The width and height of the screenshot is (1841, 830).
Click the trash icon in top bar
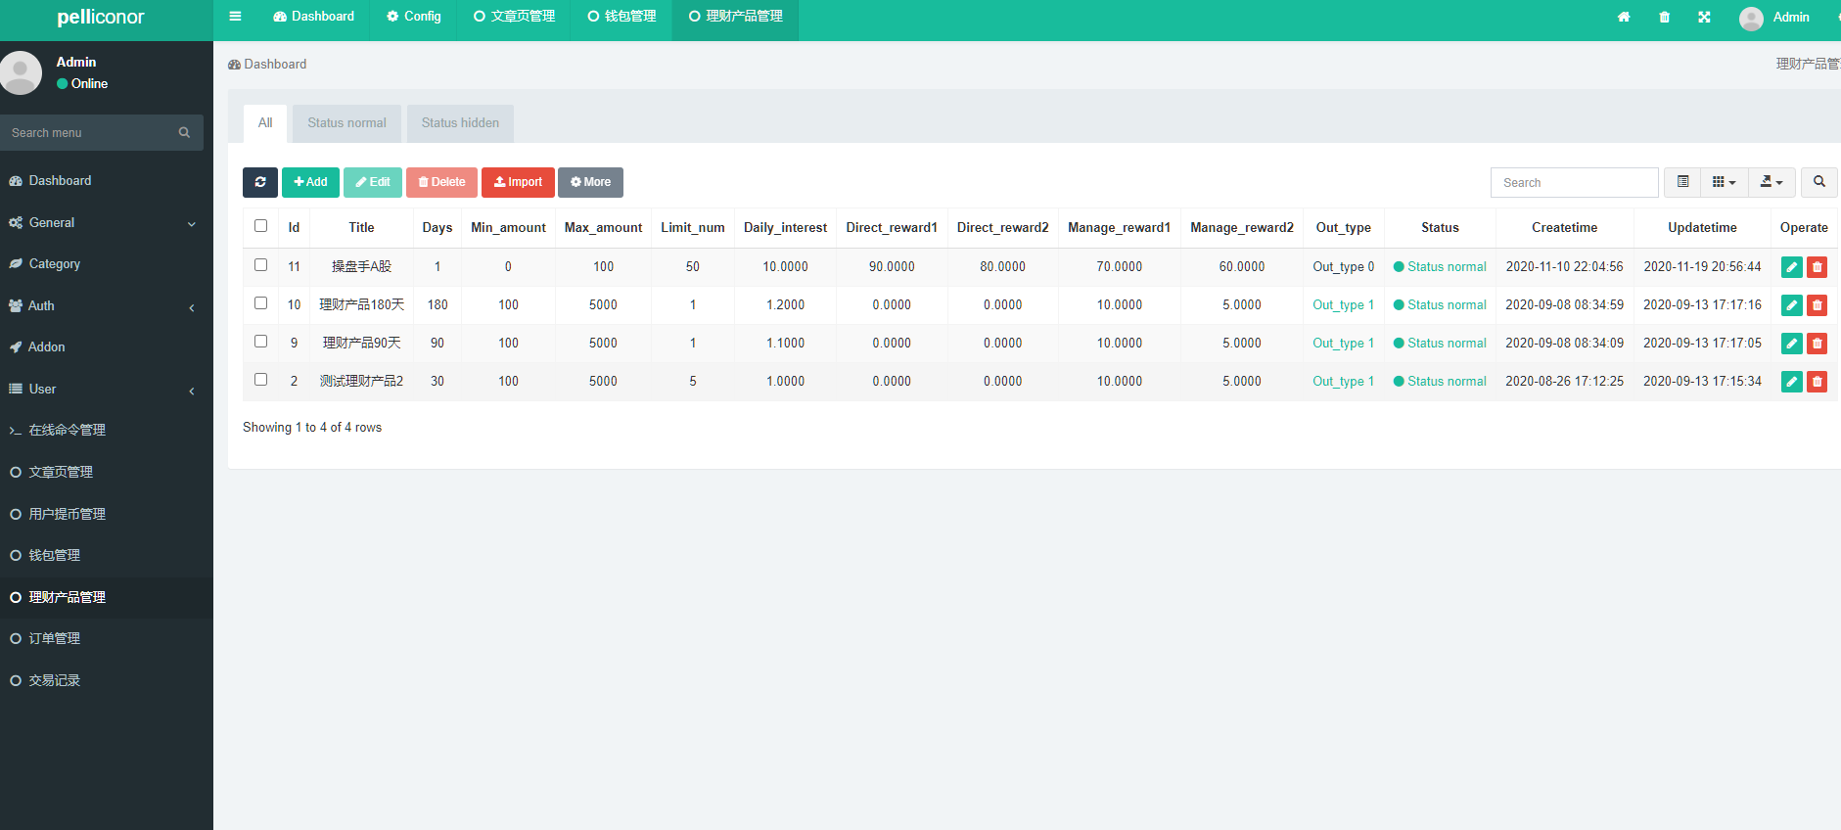point(1664,17)
